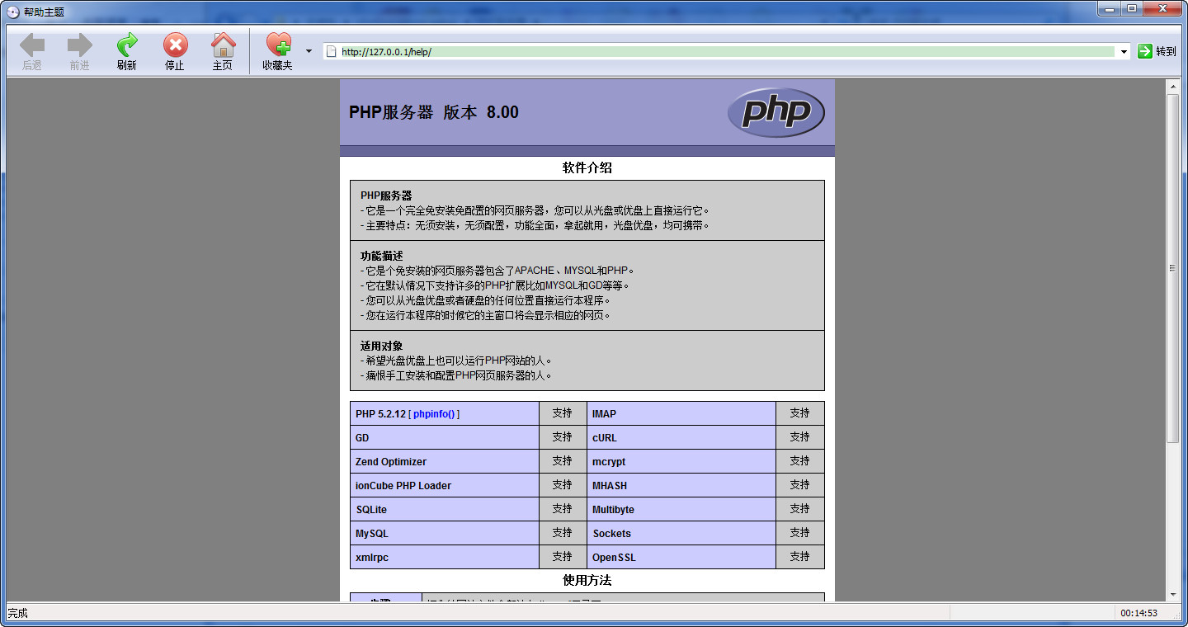Click the 前进 (Forward) navigation icon
The height and width of the screenshot is (627, 1188).
click(79, 45)
